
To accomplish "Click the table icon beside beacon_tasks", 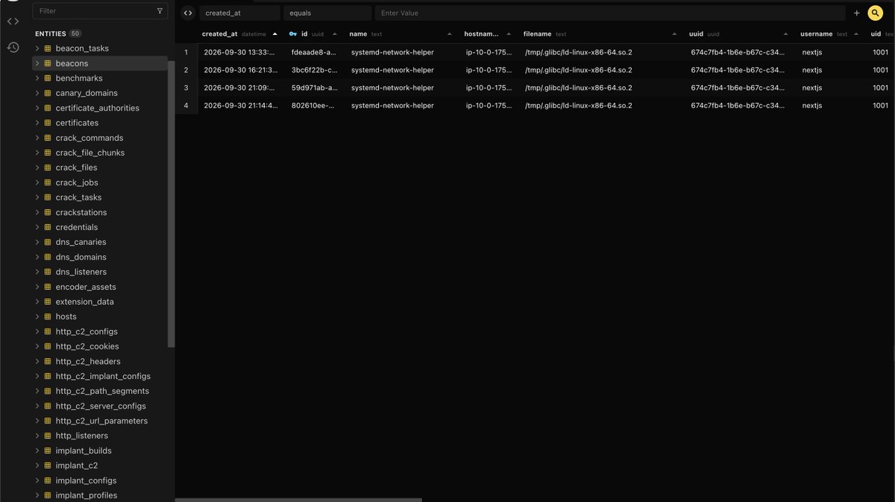I will pyautogui.click(x=48, y=48).
